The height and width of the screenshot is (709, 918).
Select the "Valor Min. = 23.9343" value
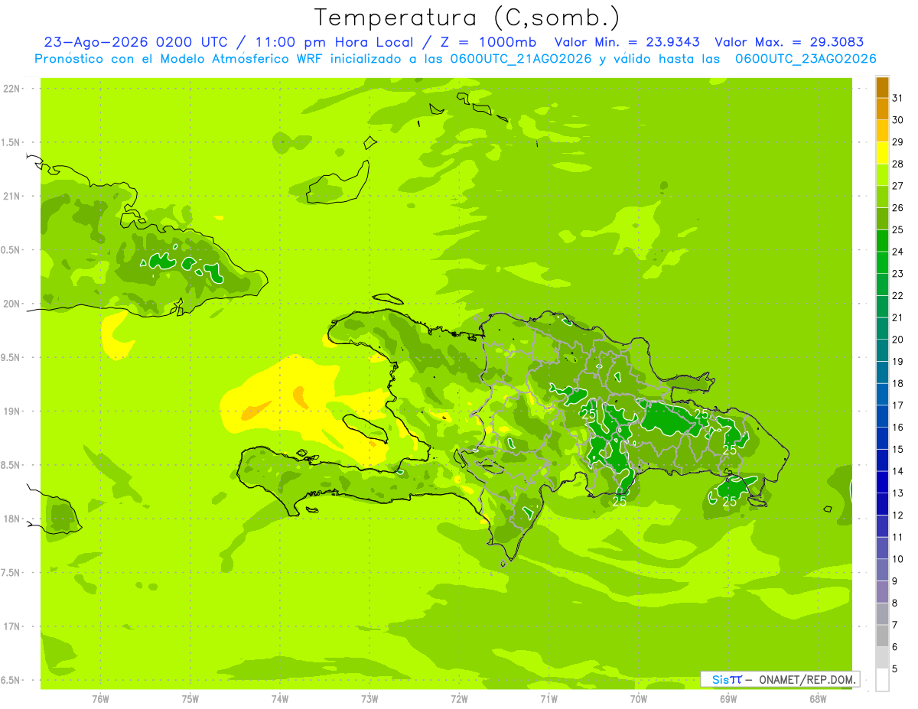coord(627,42)
